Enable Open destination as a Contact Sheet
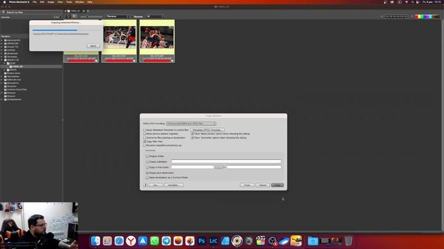The image size is (444, 249). click(147, 178)
